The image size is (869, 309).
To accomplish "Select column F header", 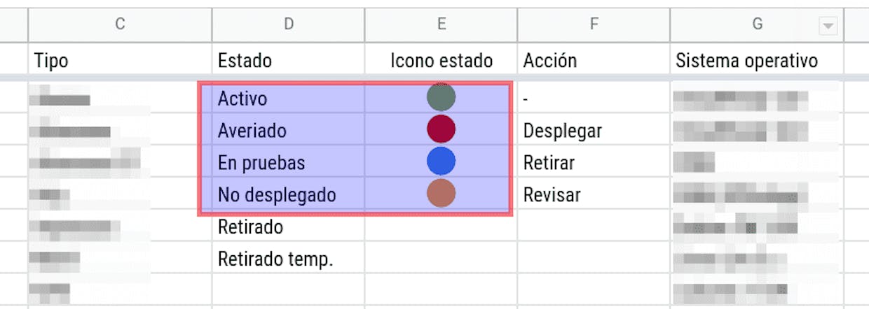I will click(x=594, y=24).
